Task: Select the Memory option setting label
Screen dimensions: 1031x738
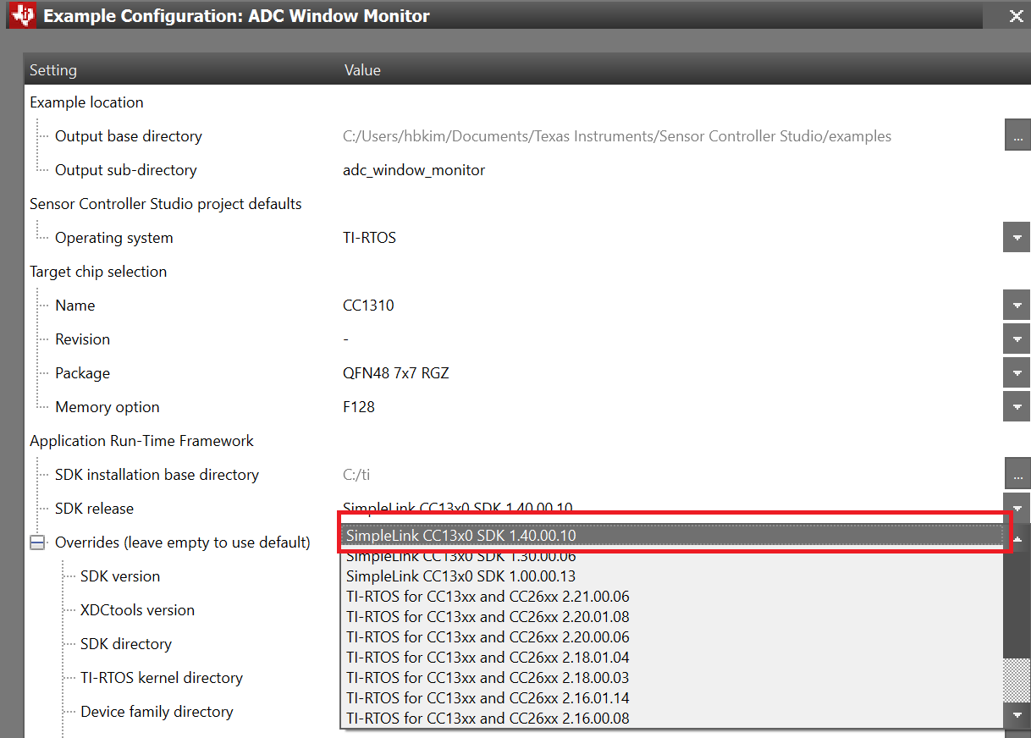Action: [108, 407]
